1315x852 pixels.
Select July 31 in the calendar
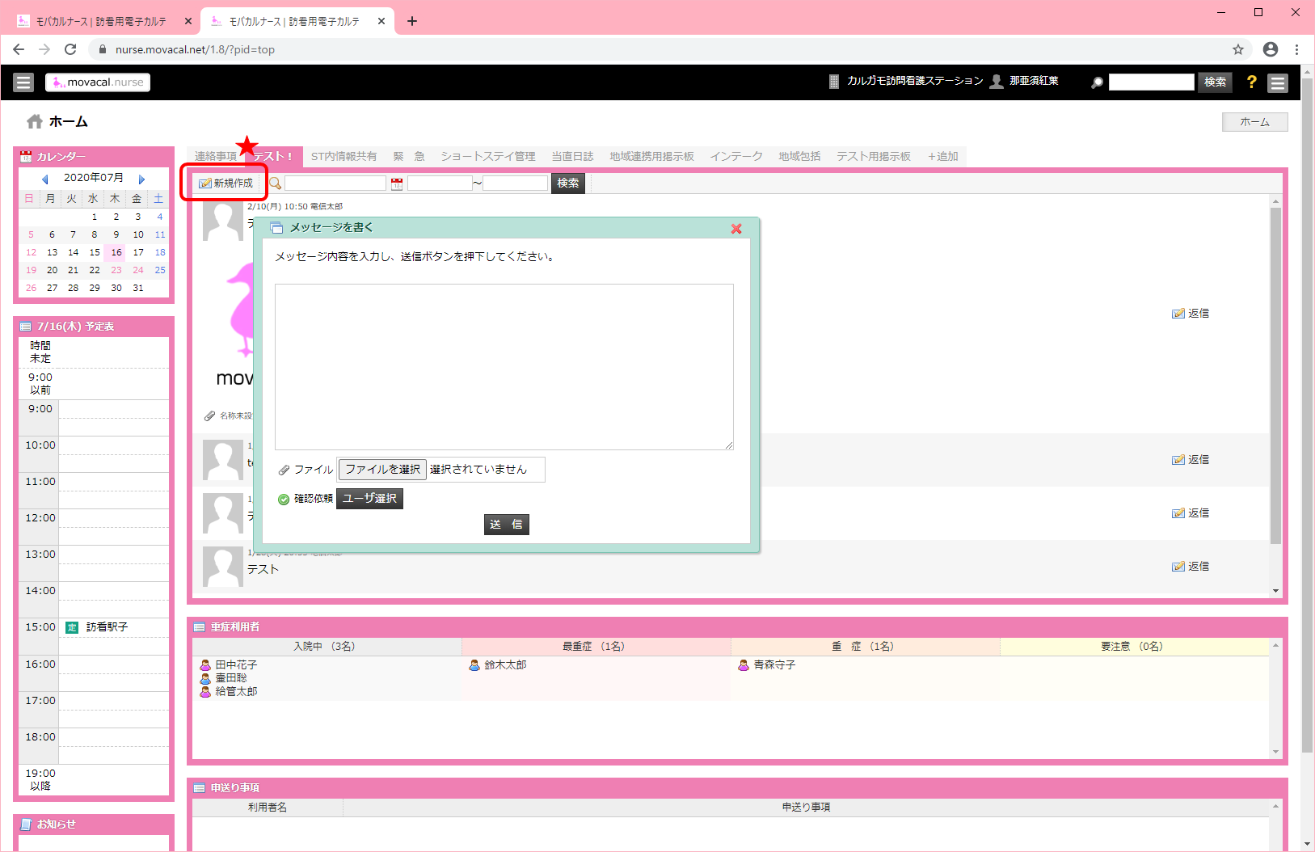pyautogui.click(x=138, y=288)
